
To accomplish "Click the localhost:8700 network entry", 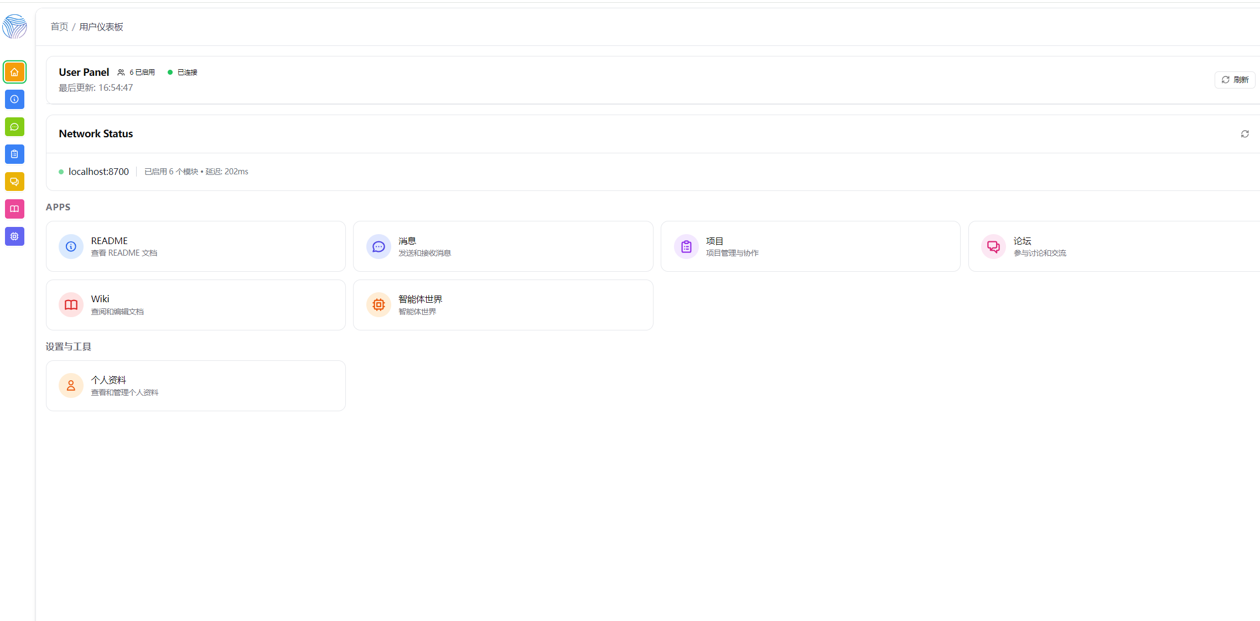I will tap(98, 172).
